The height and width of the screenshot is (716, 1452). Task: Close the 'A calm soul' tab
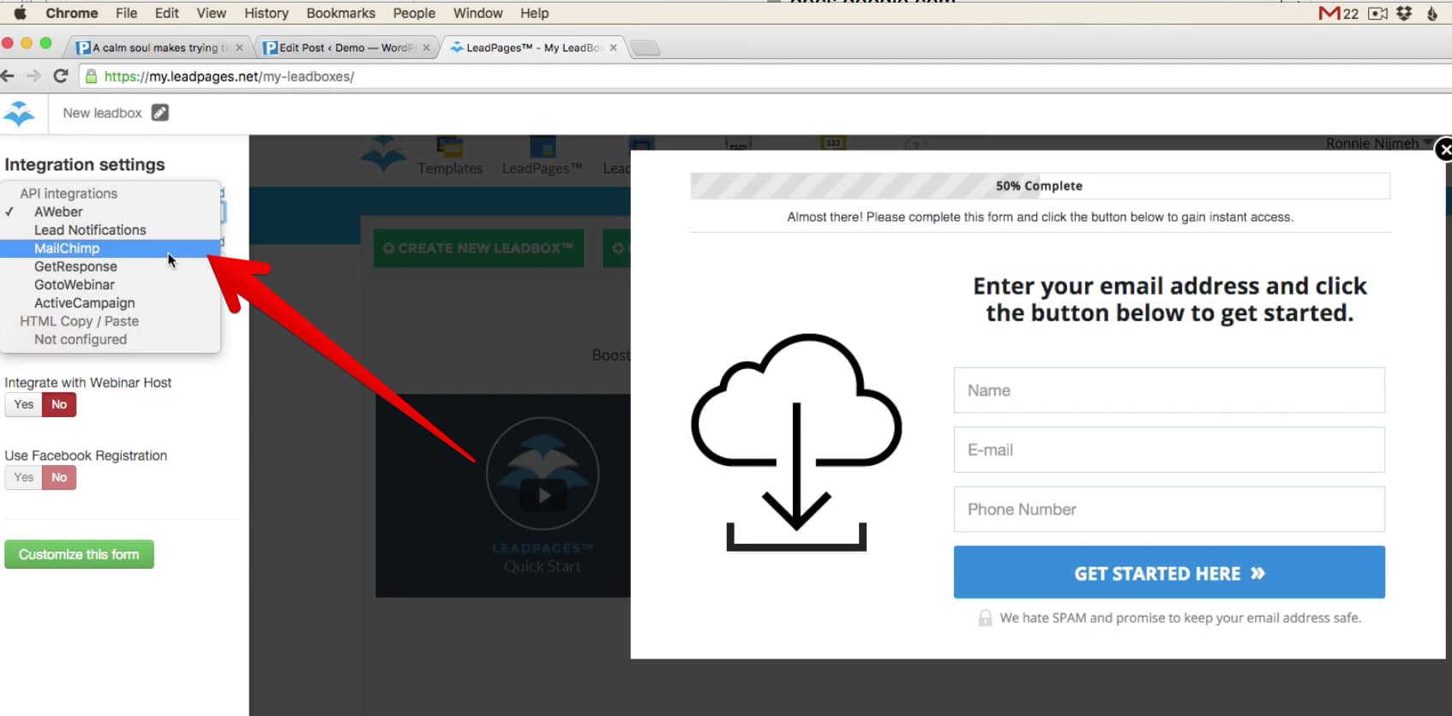point(239,48)
